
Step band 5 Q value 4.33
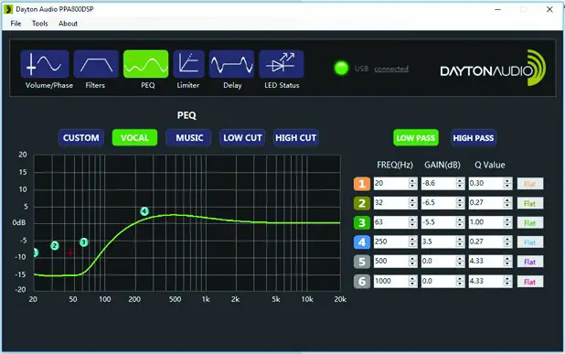[507, 262]
